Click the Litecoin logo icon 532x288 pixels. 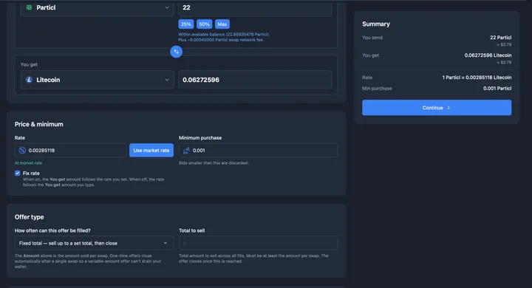29,80
